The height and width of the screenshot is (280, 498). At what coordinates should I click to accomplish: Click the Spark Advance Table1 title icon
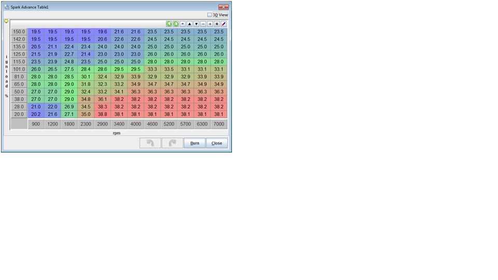click(7, 7)
